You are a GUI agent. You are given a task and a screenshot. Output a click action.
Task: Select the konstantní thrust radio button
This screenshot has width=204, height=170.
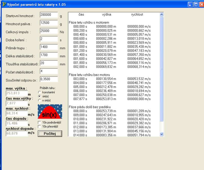pos(39,92)
